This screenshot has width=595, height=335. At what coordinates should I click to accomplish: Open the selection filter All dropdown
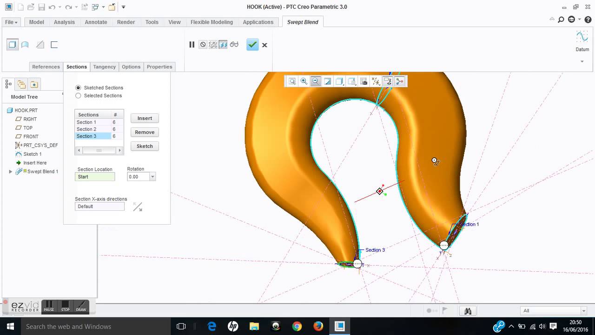[x=583, y=311]
